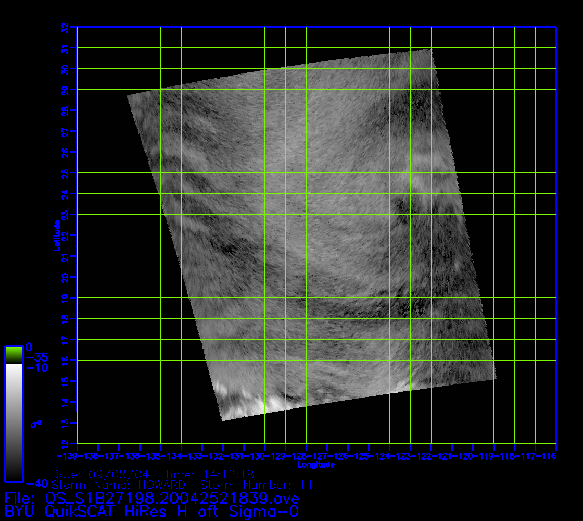583x521 pixels.
Task: Click the green segment atop the colorbar
Action: pyautogui.click(x=14, y=354)
